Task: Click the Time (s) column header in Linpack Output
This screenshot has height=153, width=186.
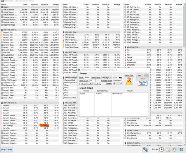Action: [86, 91]
